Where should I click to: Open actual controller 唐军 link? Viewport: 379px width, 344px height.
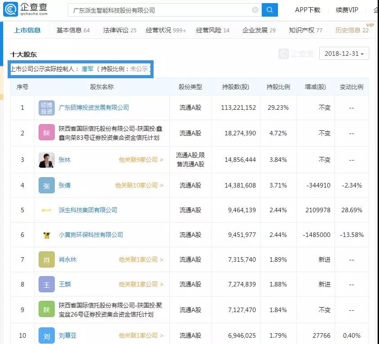point(88,69)
